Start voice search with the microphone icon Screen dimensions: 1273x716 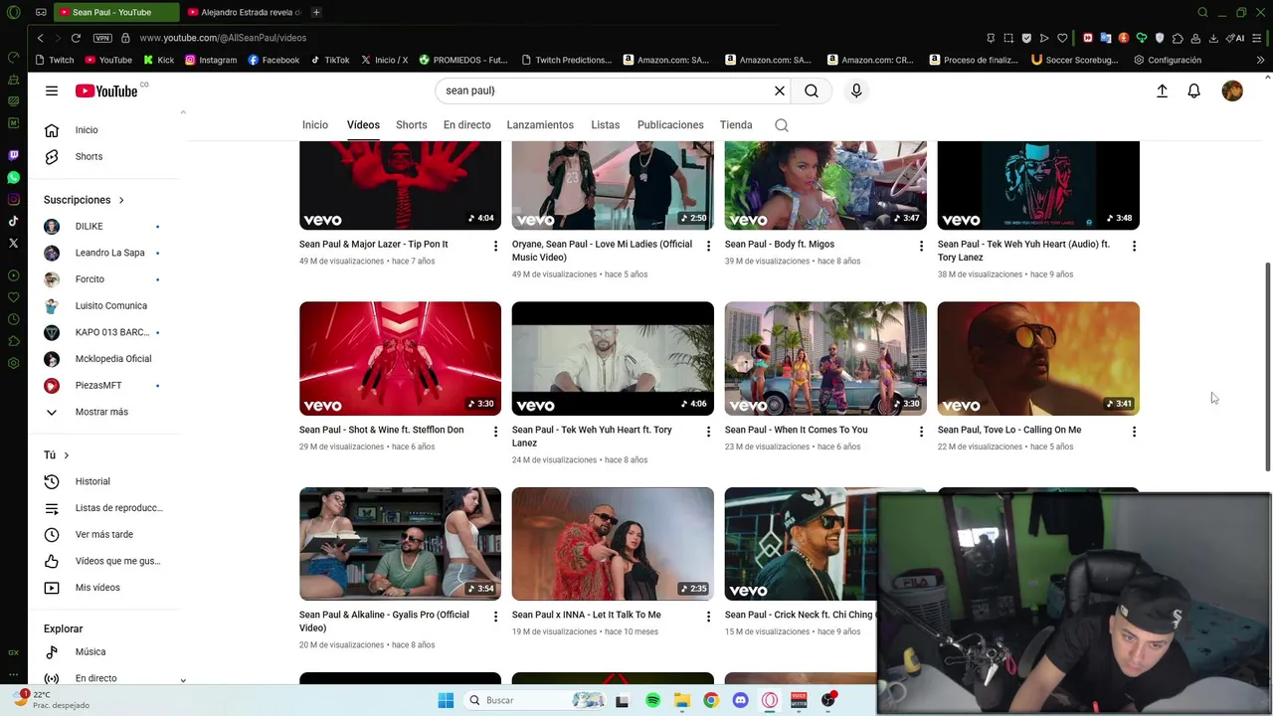(x=856, y=90)
